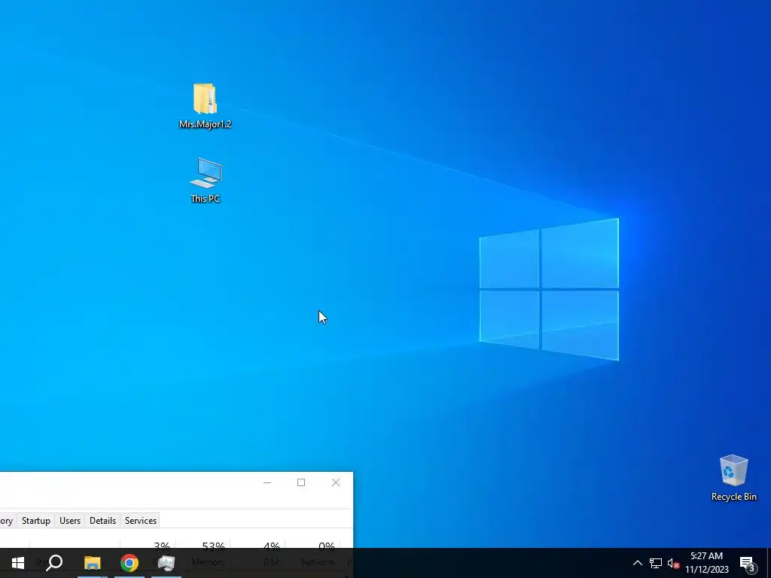Minimize the Task Manager window
The width and height of the screenshot is (771, 578).
pyautogui.click(x=267, y=482)
